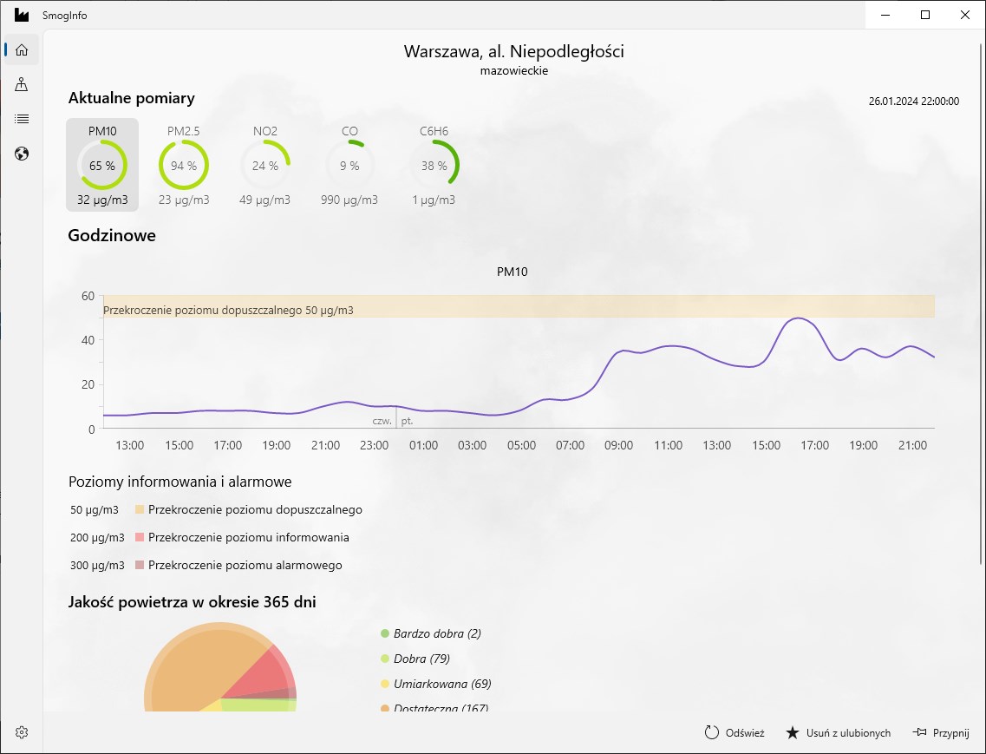The width and height of the screenshot is (986, 754).
Task: Click the 49 µg/m3 NO2 value
Action: (x=264, y=200)
